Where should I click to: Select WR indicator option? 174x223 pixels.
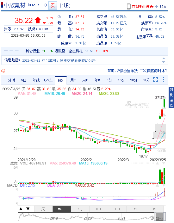point(136,209)
